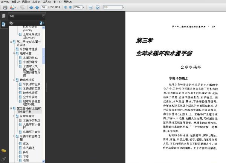Click the page icon beside 第二章 地球水圈与水资源
Viewport: 226px width, 163px height.
coord(14,42)
